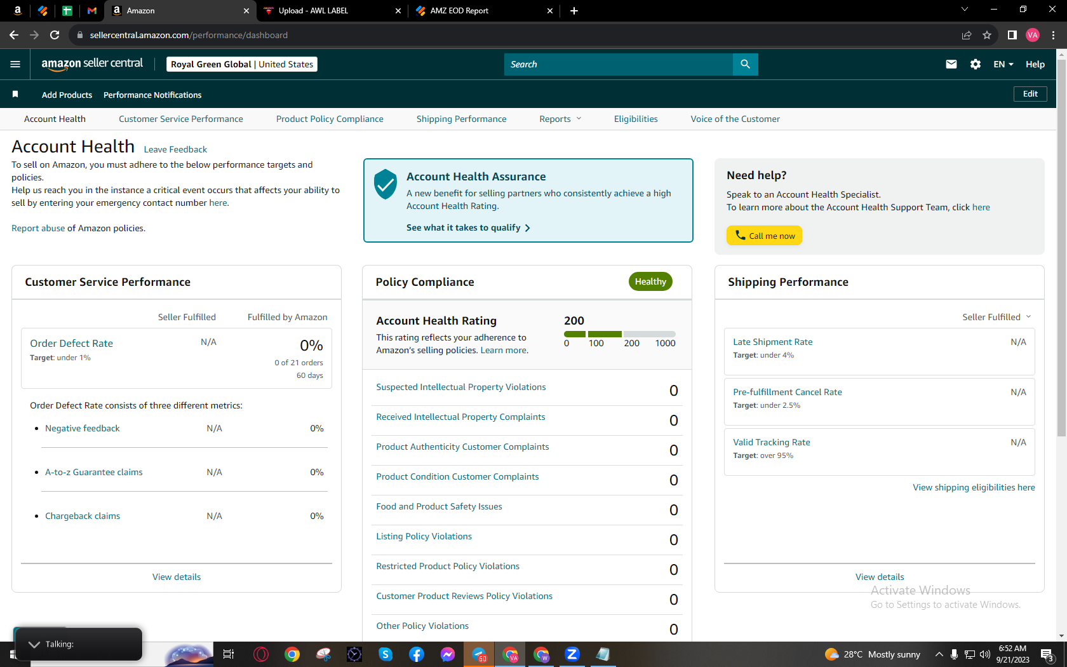Click the bookmark flag icon

pos(15,95)
